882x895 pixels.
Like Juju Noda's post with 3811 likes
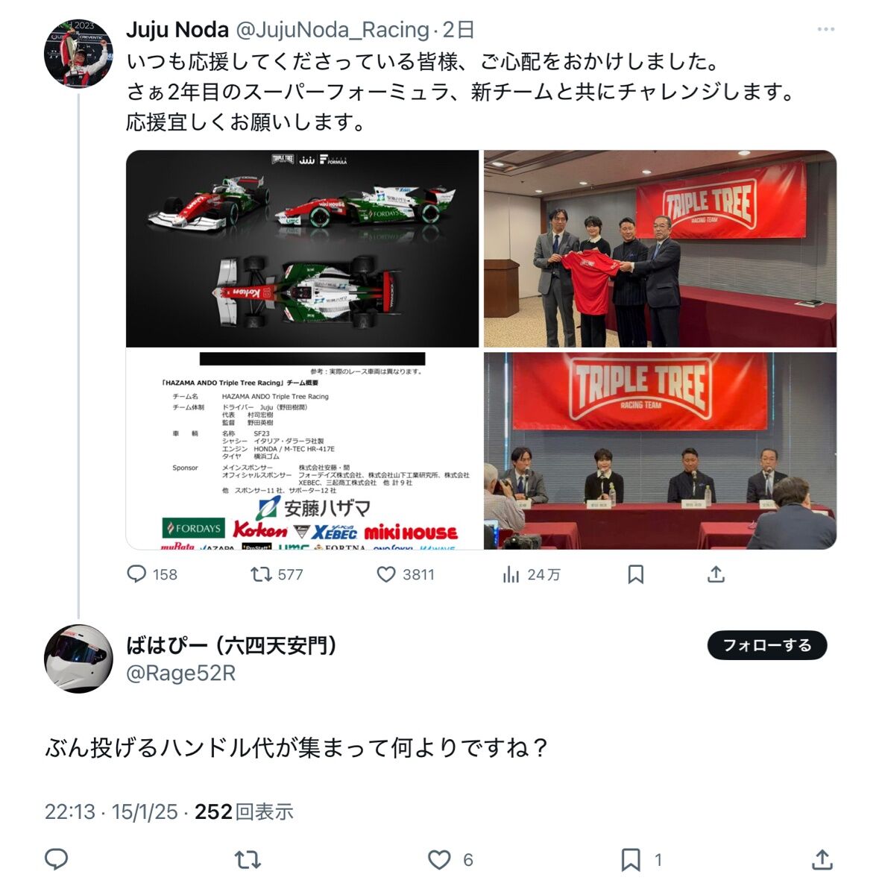click(x=405, y=574)
